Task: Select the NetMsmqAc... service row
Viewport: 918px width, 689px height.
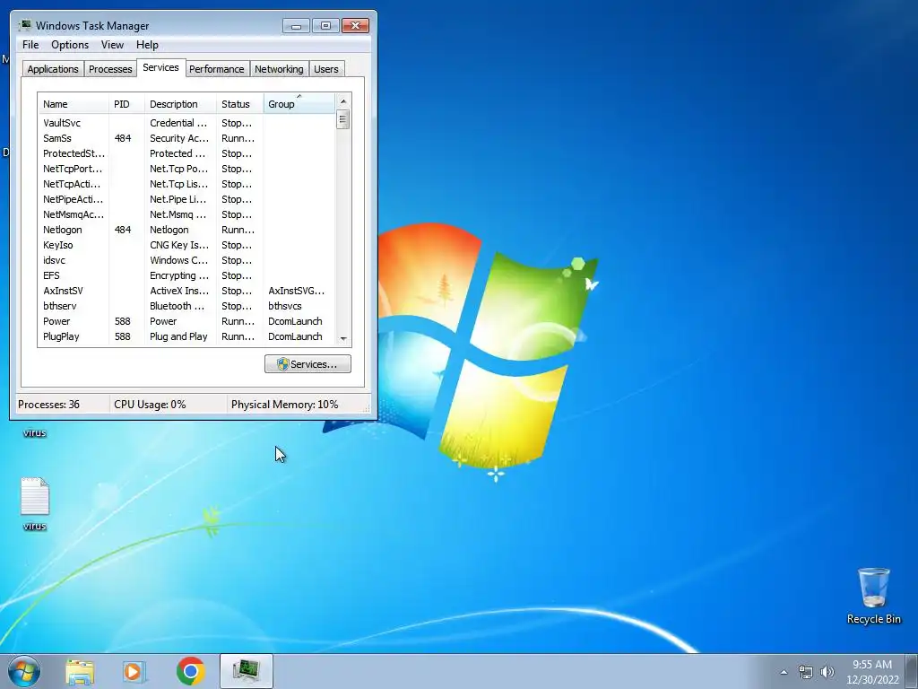Action: 186,214
